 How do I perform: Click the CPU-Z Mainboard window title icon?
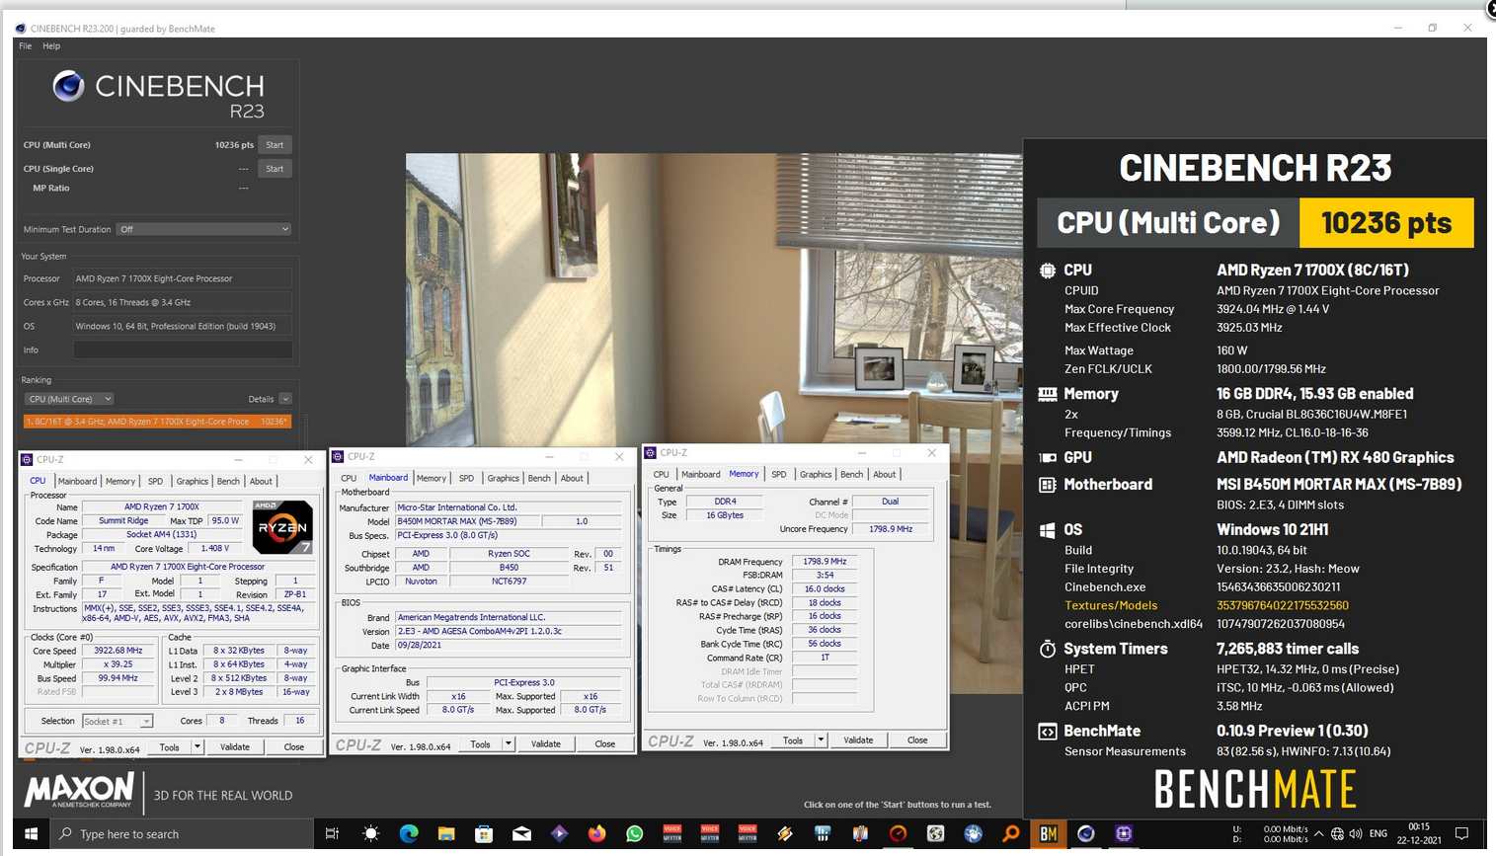tap(339, 456)
